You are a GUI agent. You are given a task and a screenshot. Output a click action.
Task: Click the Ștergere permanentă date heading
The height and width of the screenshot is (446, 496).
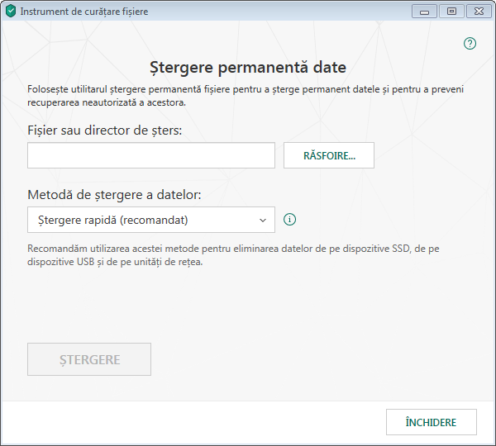point(248,67)
